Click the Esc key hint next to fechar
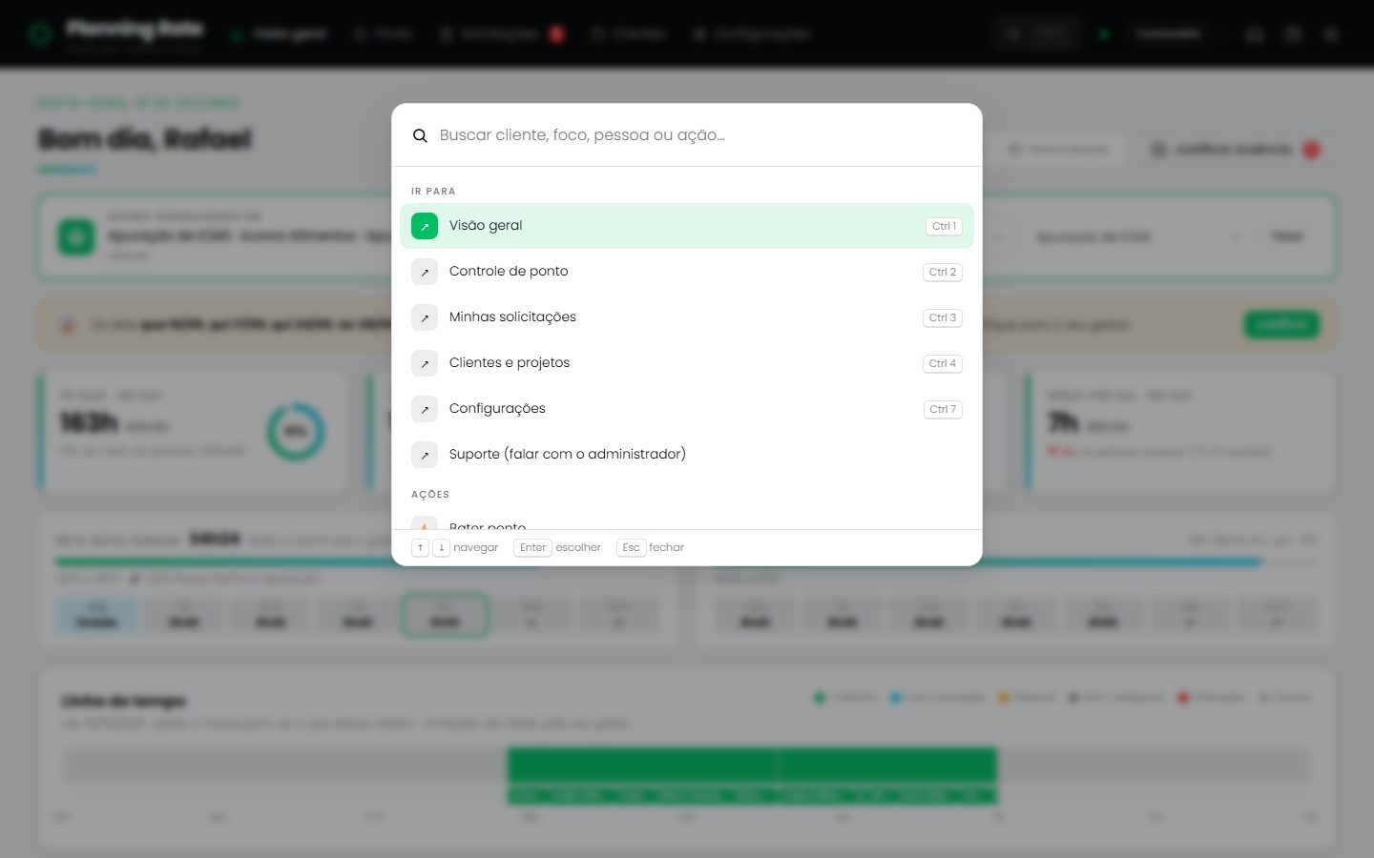This screenshot has height=858, width=1374. [631, 547]
